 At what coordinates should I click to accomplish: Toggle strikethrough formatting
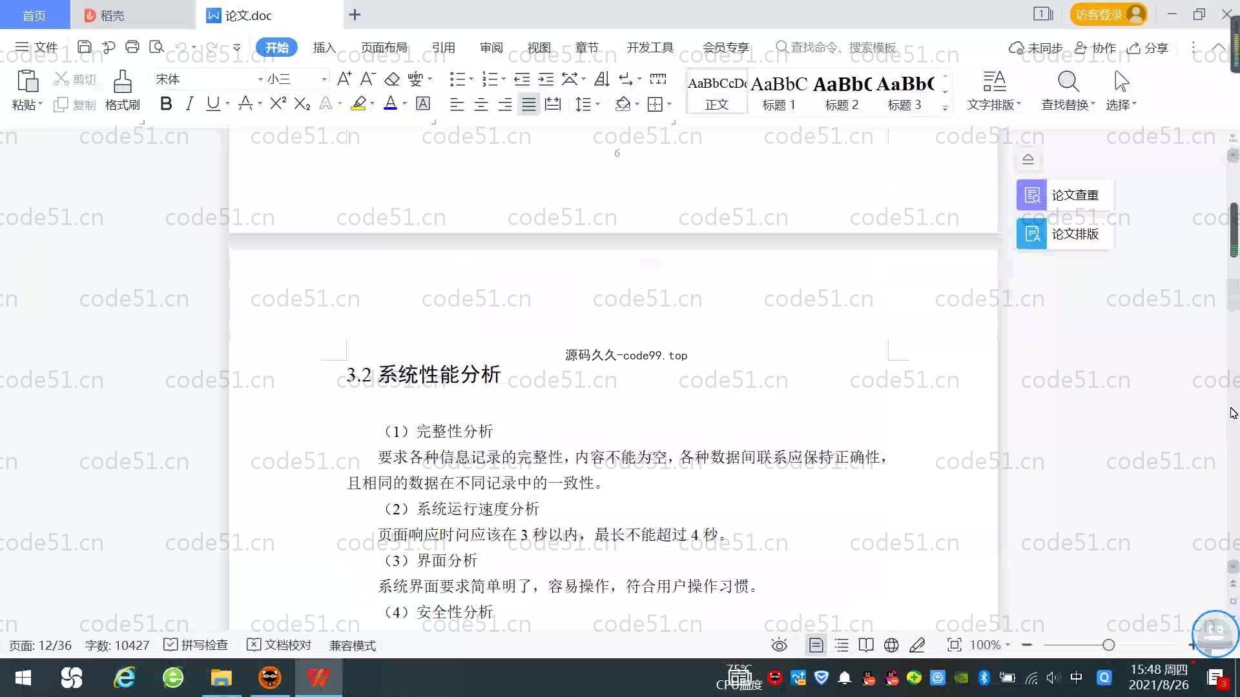245,103
